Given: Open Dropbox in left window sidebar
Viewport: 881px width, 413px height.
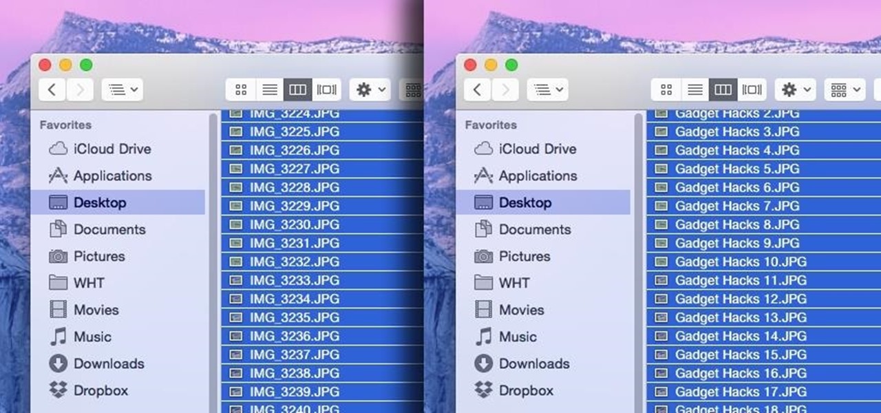Looking at the screenshot, I should click(118, 390).
